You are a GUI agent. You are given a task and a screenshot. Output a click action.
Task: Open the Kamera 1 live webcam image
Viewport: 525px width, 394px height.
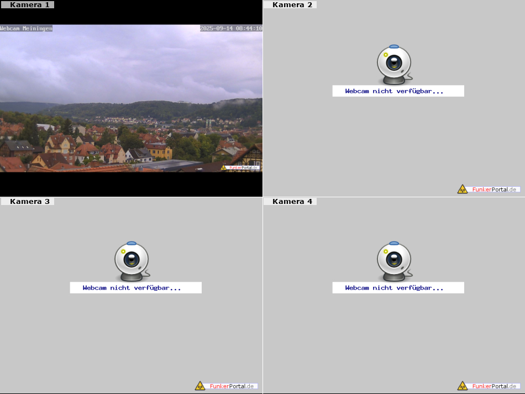click(x=132, y=98)
